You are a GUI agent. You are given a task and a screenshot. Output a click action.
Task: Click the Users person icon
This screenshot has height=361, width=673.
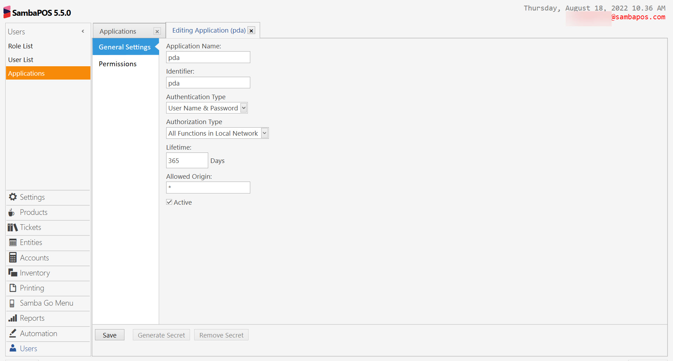tap(12, 348)
